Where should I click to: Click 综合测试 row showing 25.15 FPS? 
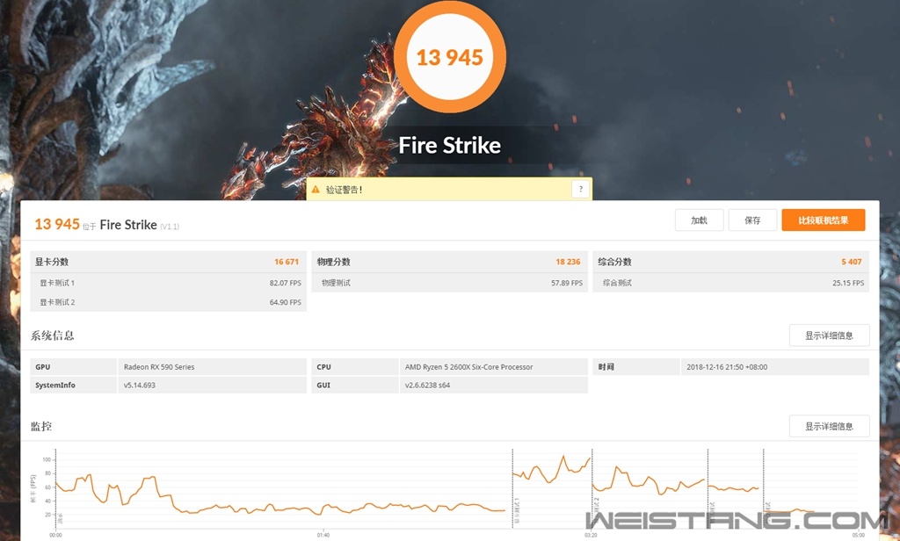(730, 283)
